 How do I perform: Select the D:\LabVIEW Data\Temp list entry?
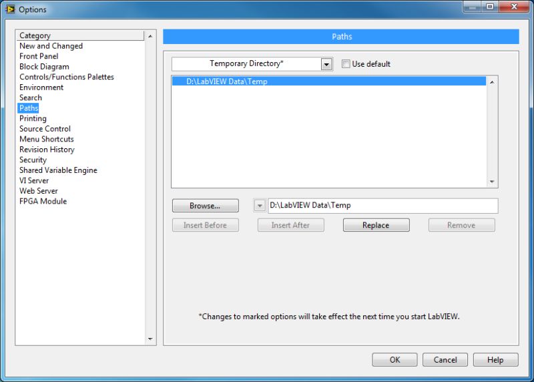(329, 81)
